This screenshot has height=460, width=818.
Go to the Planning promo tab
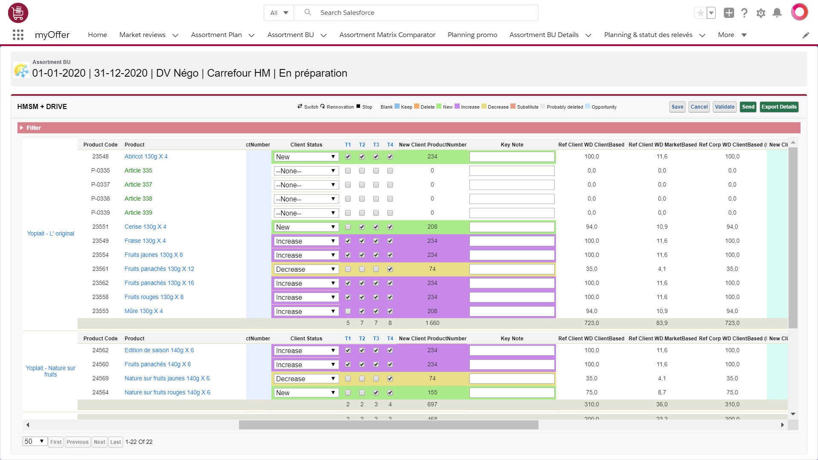pos(472,35)
